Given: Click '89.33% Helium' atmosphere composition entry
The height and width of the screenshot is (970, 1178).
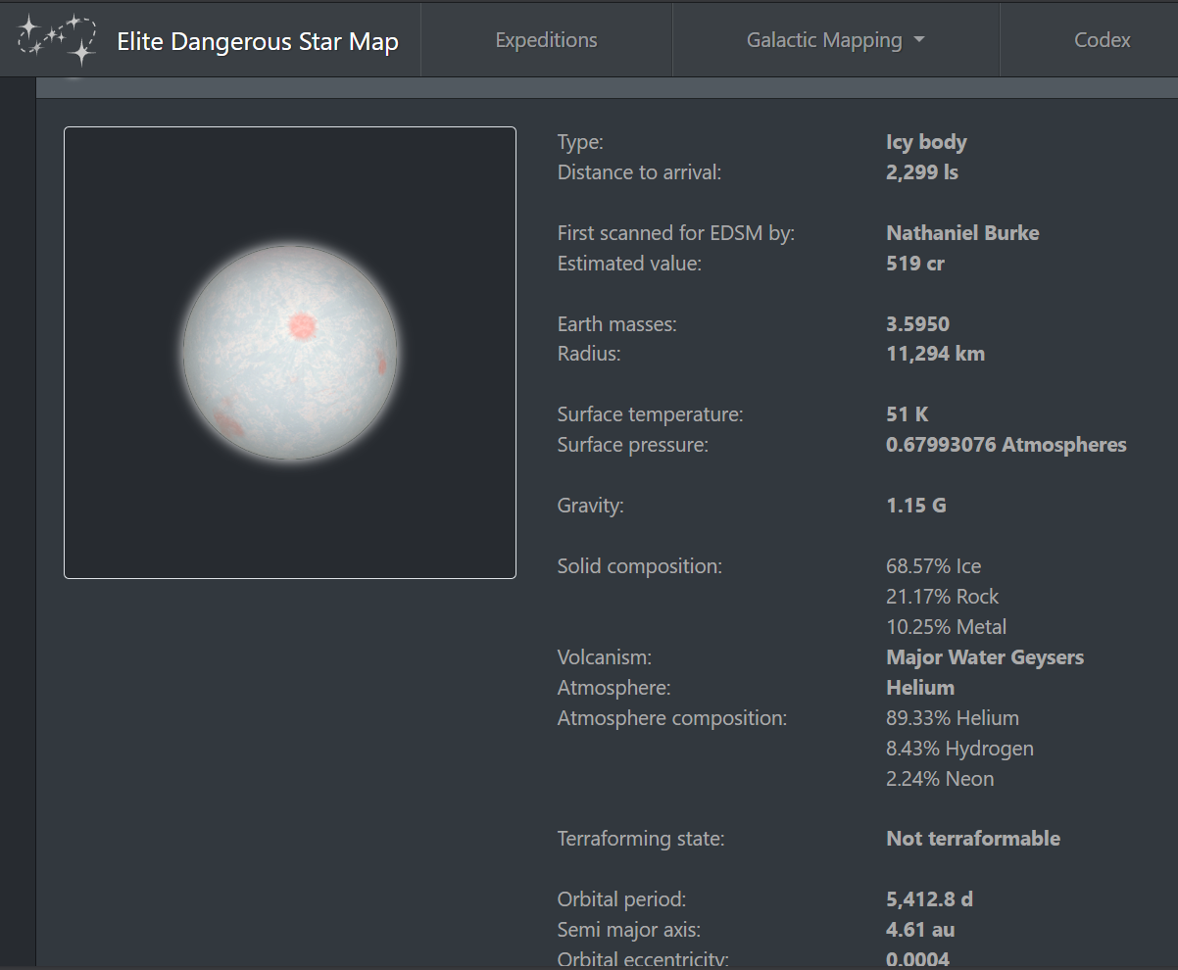Looking at the screenshot, I should point(953,718).
